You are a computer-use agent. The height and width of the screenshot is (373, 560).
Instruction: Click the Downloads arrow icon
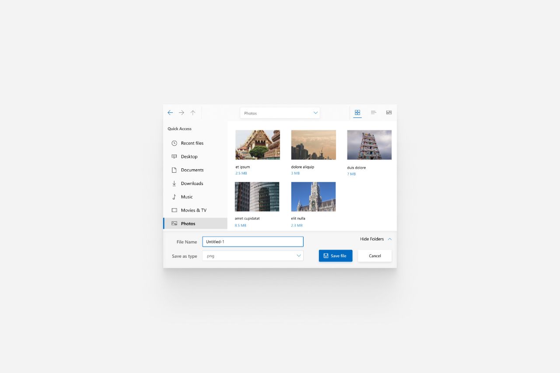coord(174,183)
